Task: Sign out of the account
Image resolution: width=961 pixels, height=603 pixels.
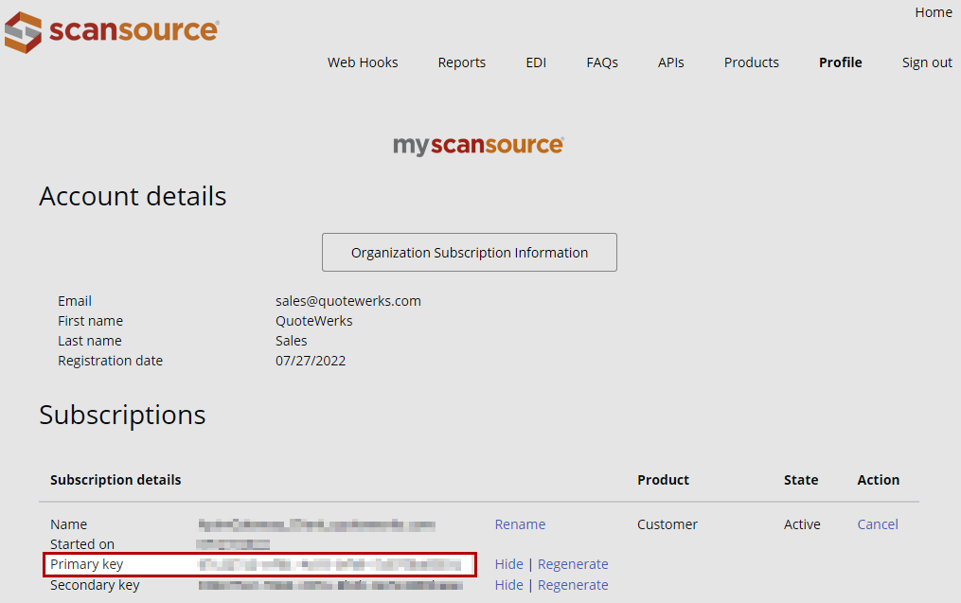Action: point(927,62)
